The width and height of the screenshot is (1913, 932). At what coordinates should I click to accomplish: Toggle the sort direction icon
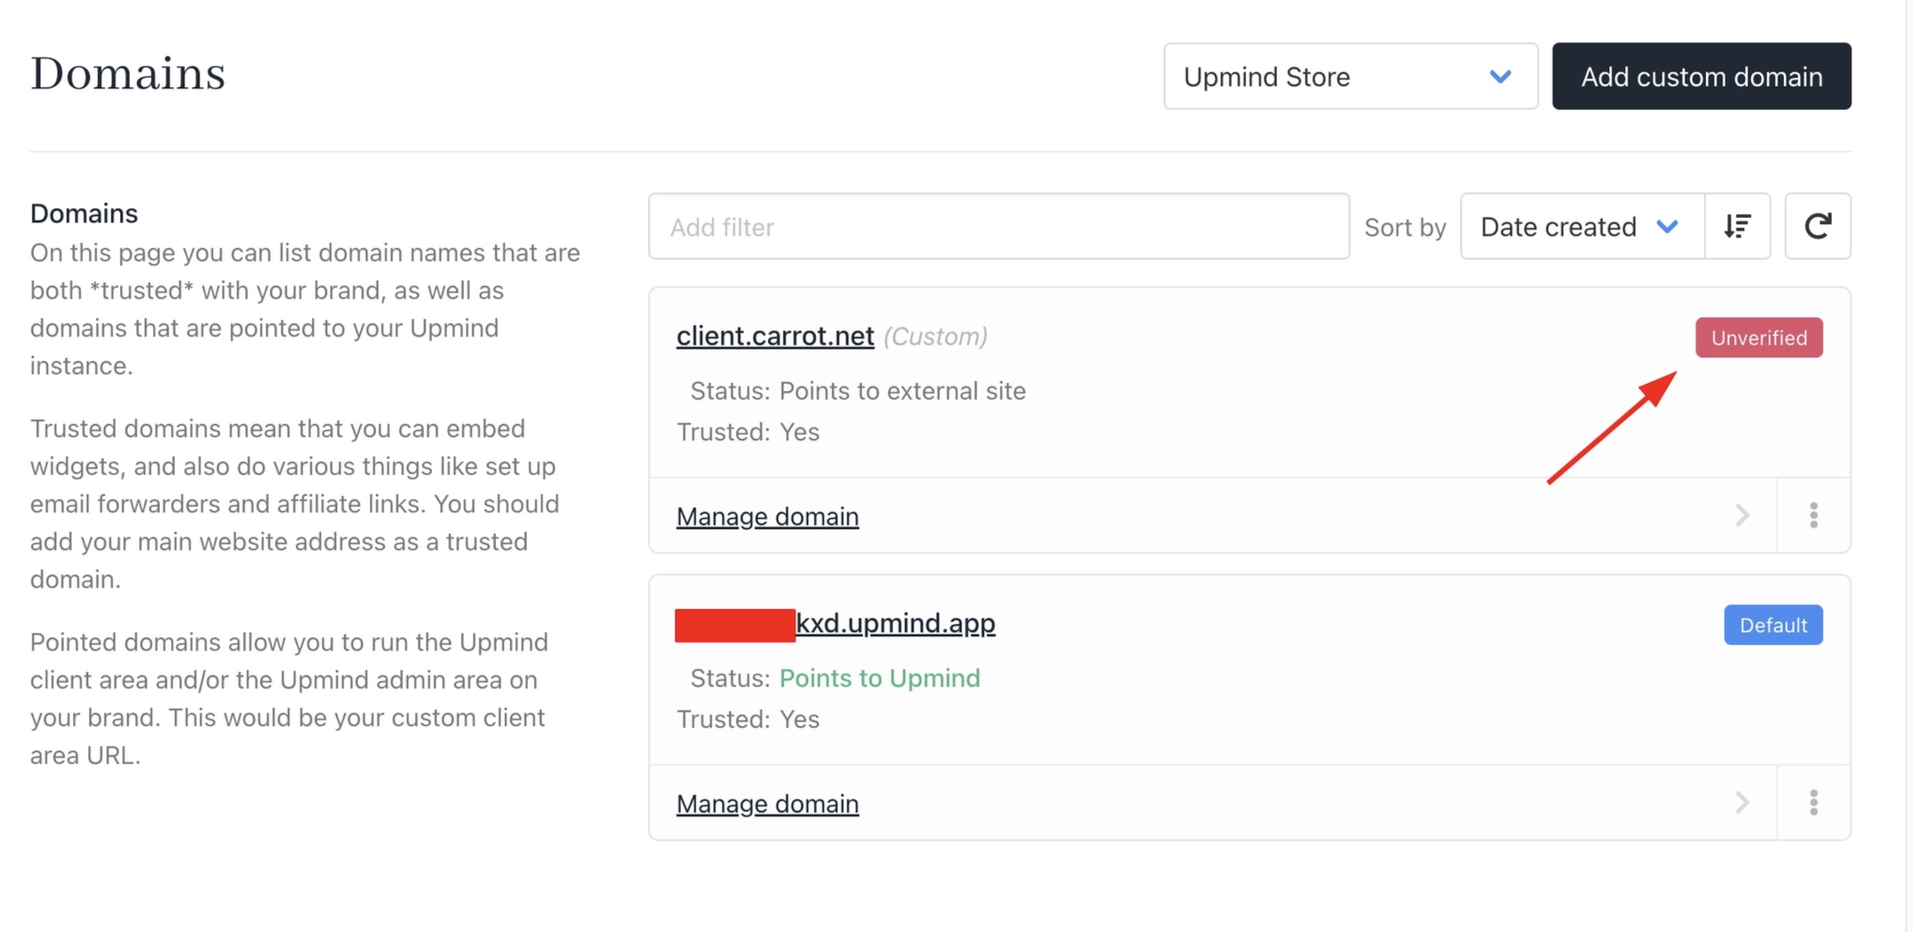tap(1738, 226)
